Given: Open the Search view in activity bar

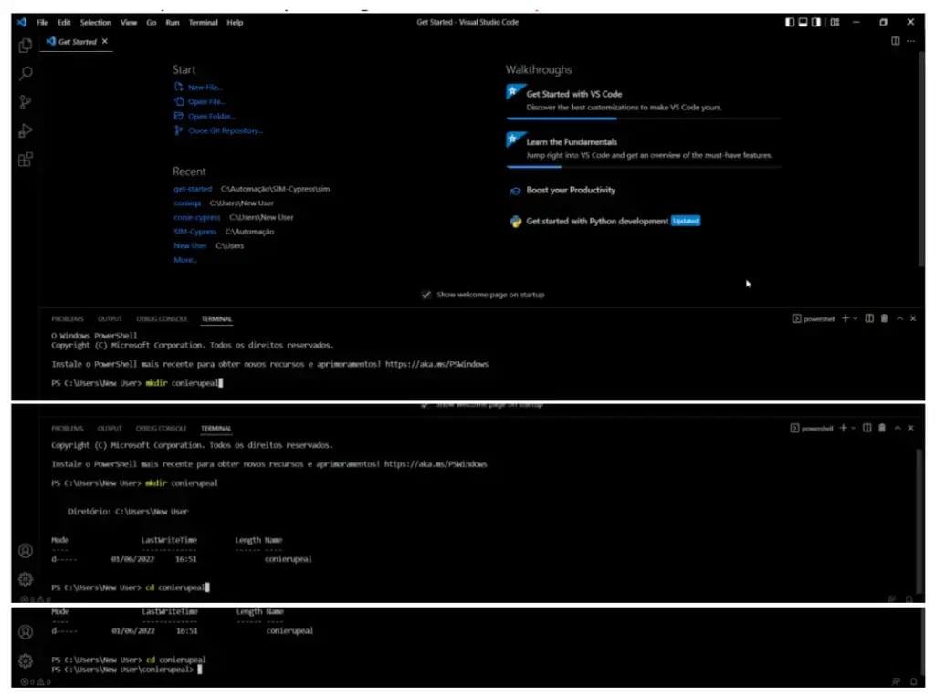Looking at the screenshot, I should pyautogui.click(x=26, y=74).
